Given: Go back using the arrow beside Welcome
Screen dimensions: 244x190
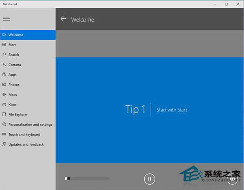Looking at the screenshot, I should pyautogui.click(x=63, y=19).
